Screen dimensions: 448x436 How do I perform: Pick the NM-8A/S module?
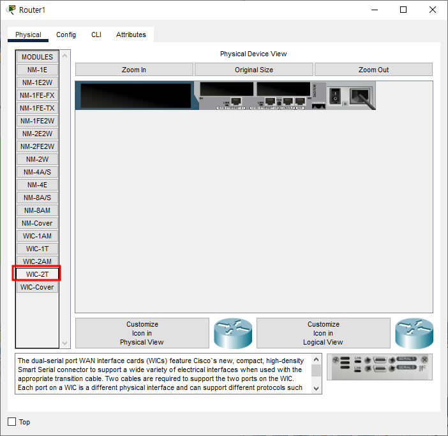pos(37,198)
